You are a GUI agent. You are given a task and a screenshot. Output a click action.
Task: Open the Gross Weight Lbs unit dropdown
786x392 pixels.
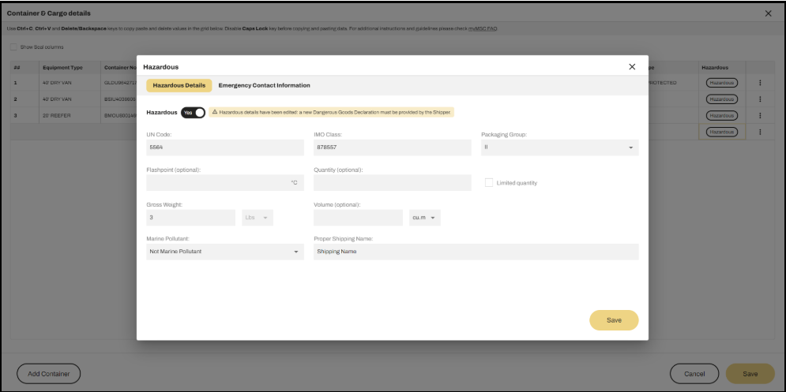[x=258, y=218]
